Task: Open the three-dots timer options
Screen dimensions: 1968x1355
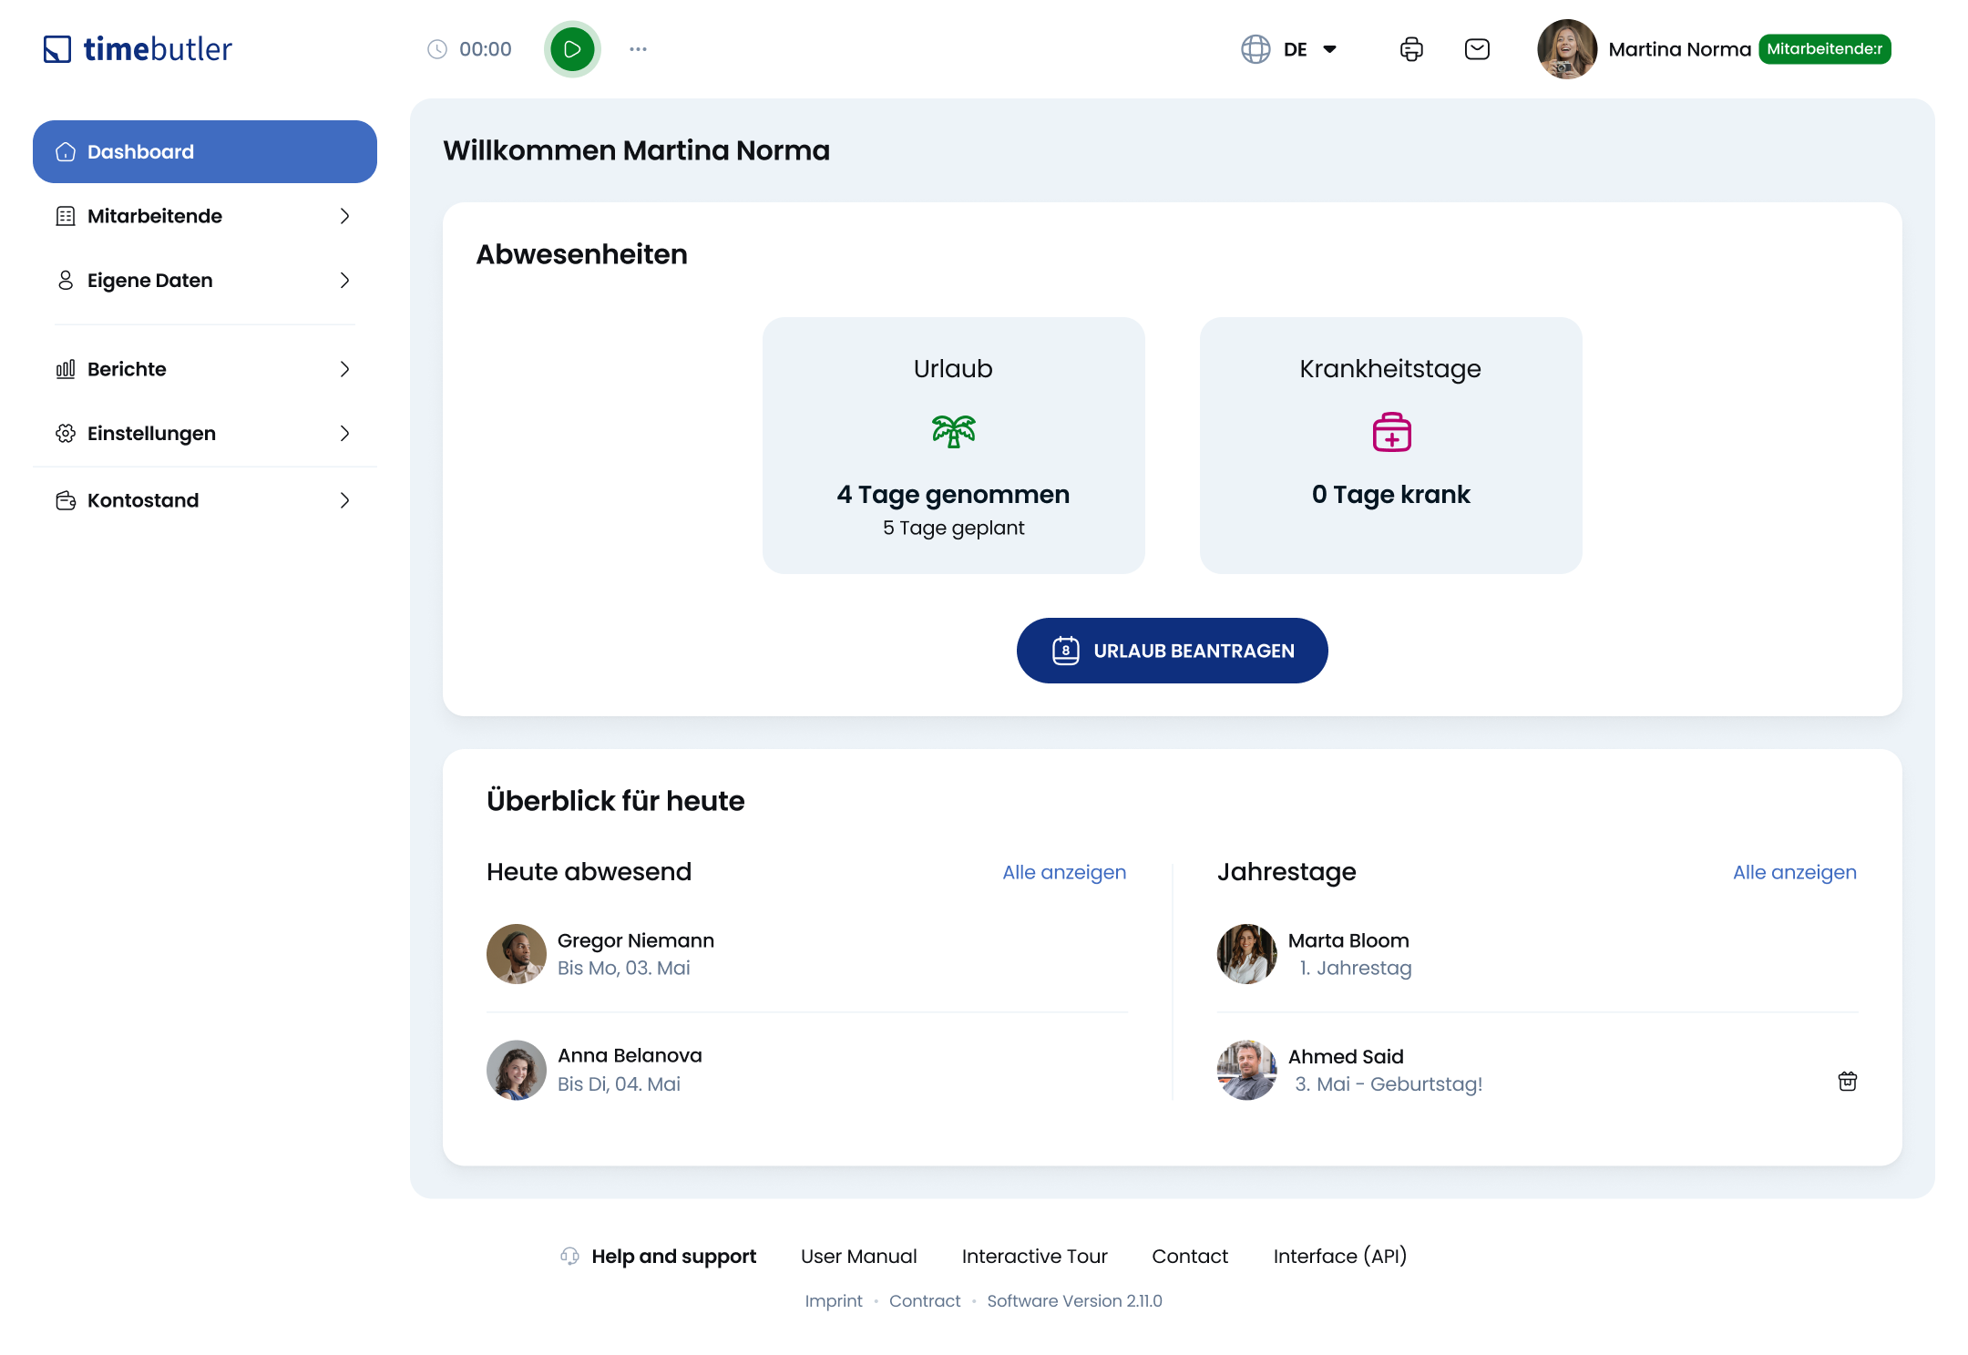Action: coord(638,49)
